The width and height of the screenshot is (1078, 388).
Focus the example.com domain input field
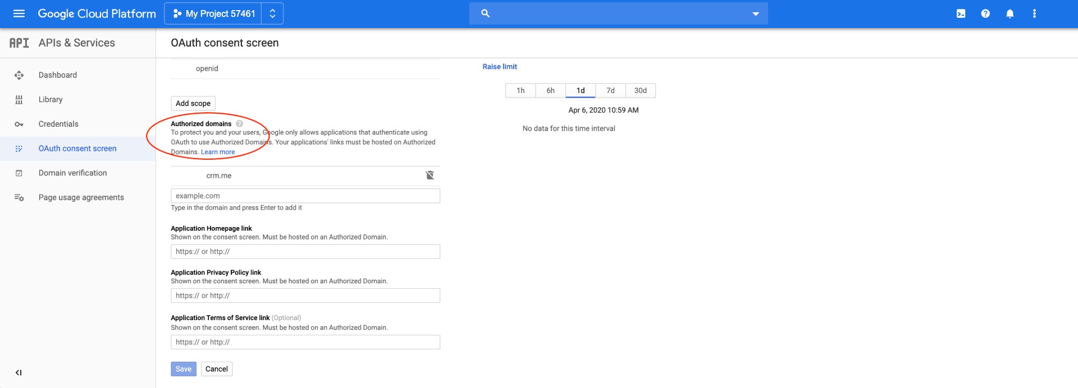pos(305,196)
